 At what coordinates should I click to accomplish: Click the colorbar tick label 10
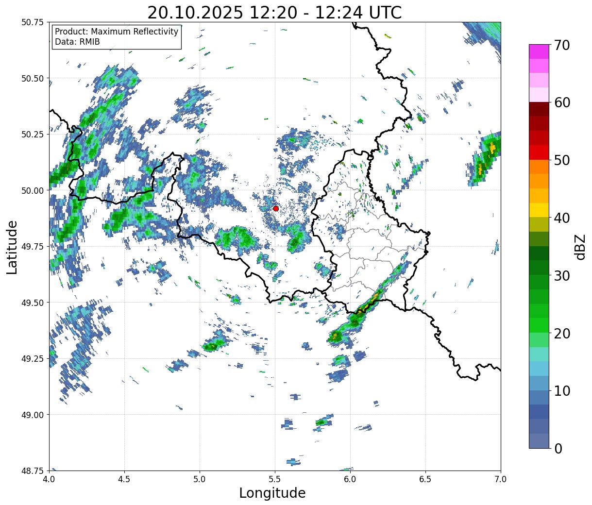(x=562, y=390)
